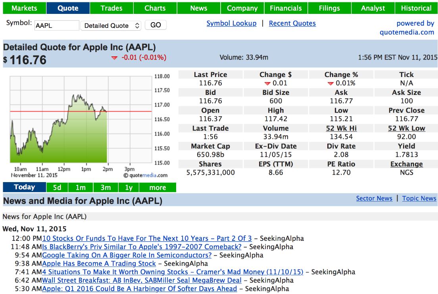
Task: Switch chart range to 1y
Action: click(x=129, y=187)
